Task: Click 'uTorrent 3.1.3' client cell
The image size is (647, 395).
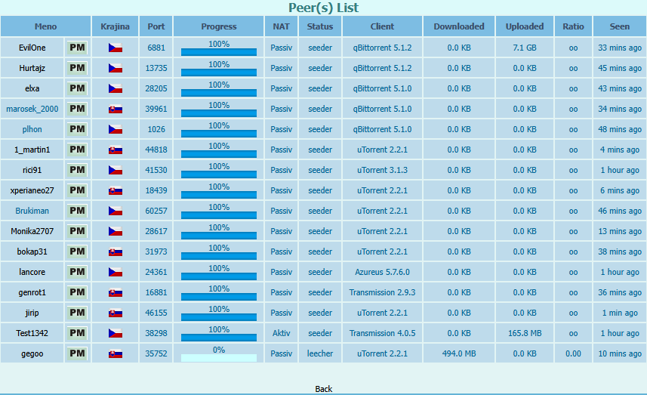Action: pyautogui.click(x=382, y=170)
